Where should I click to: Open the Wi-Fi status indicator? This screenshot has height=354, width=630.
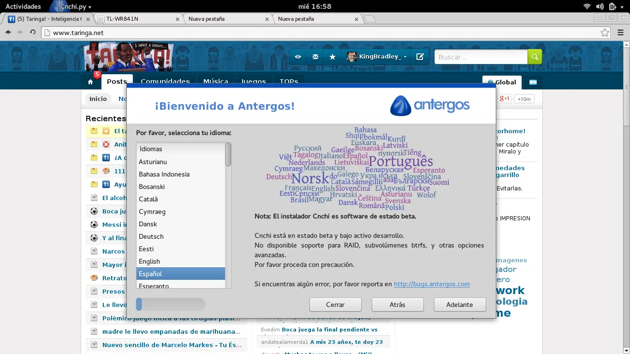tap(587, 6)
